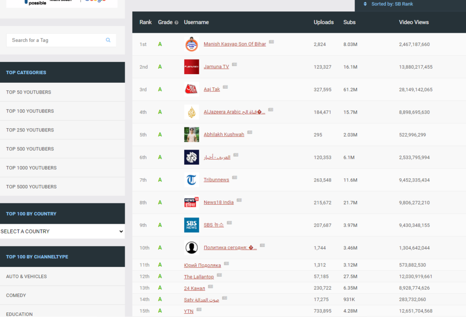Image resolution: width=466 pixels, height=317 pixels.
Task: Click the Top 100 by Channeltype heading
Action: (x=37, y=257)
